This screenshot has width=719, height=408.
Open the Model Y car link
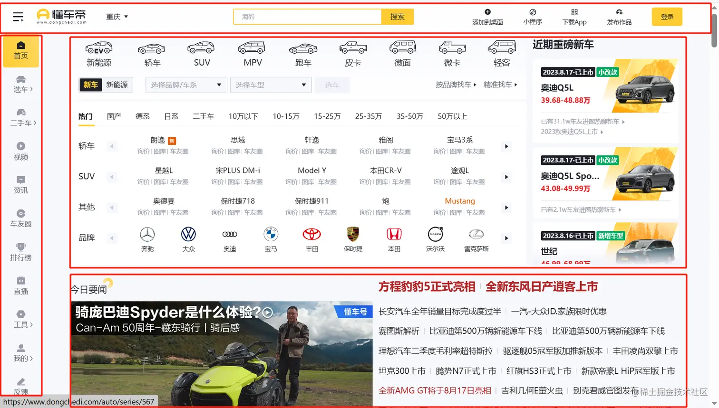pyautogui.click(x=312, y=171)
